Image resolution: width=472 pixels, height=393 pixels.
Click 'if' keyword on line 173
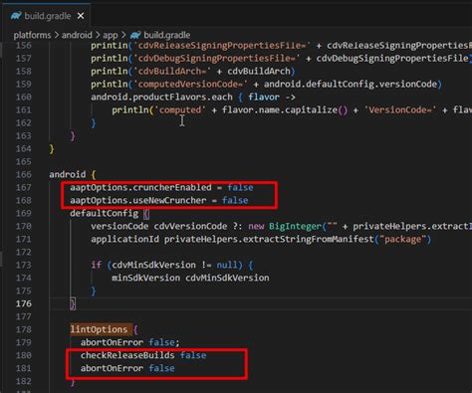pyautogui.click(x=96, y=265)
